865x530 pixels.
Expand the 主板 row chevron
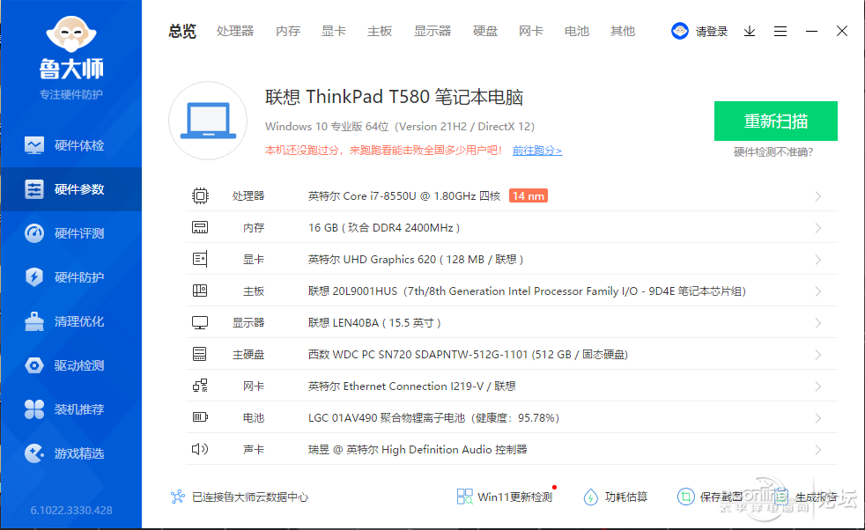[818, 291]
